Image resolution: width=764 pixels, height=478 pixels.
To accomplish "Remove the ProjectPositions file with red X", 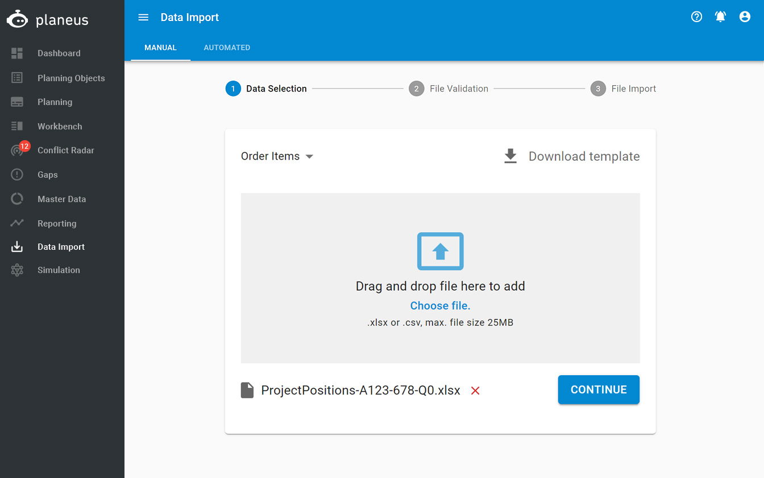I will pyautogui.click(x=476, y=391).
